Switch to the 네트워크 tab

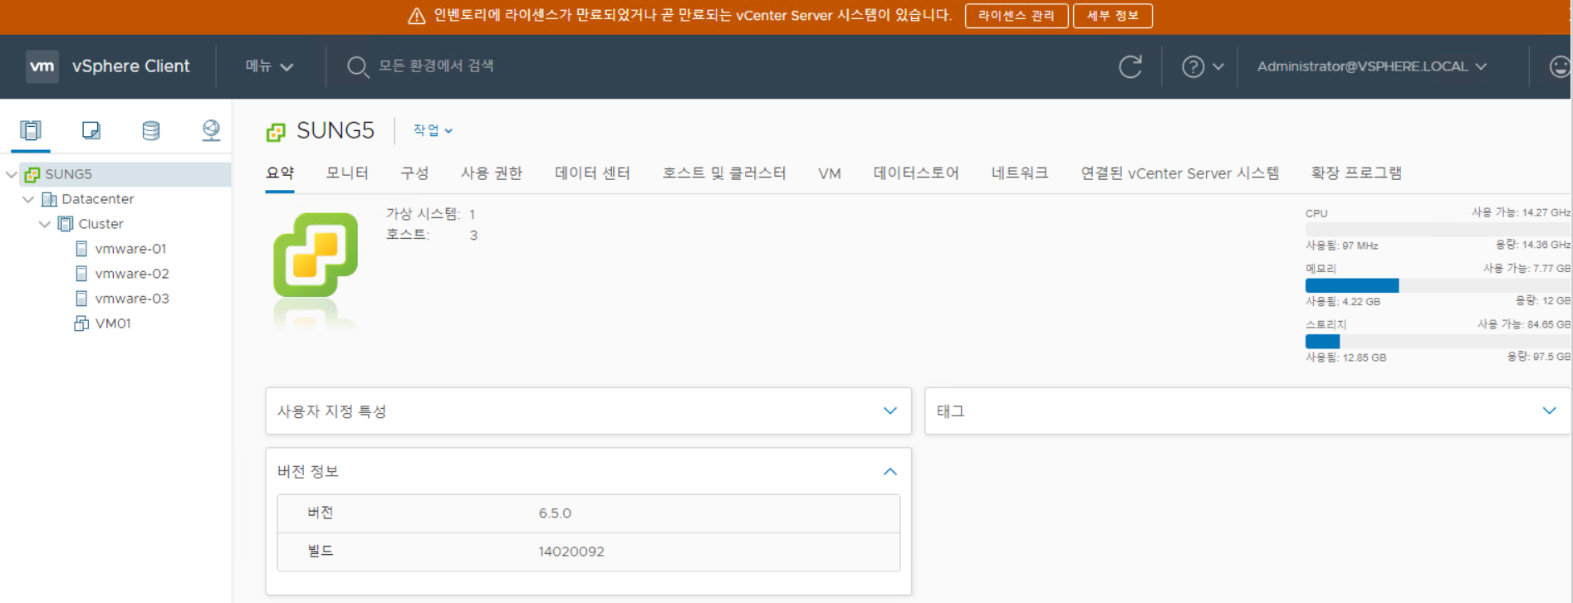click(1020, 173)
